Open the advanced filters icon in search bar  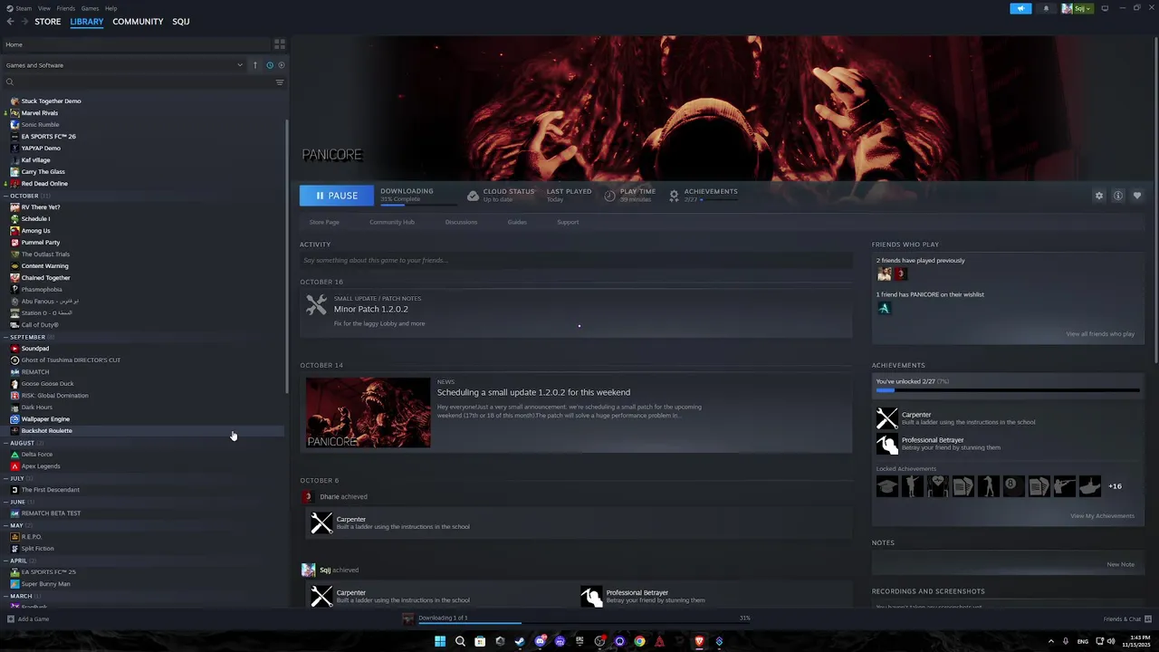280,82
